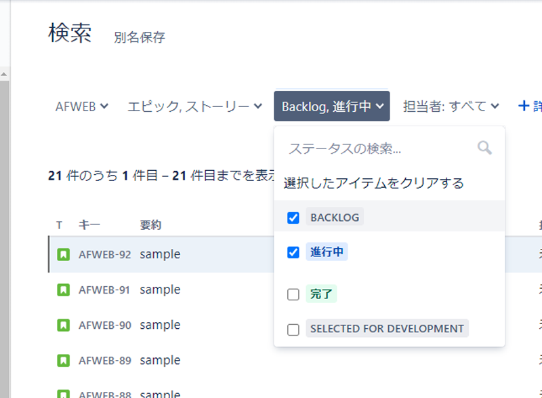
Task: Open issue key AFWEB-90
Action: (105, 325)
